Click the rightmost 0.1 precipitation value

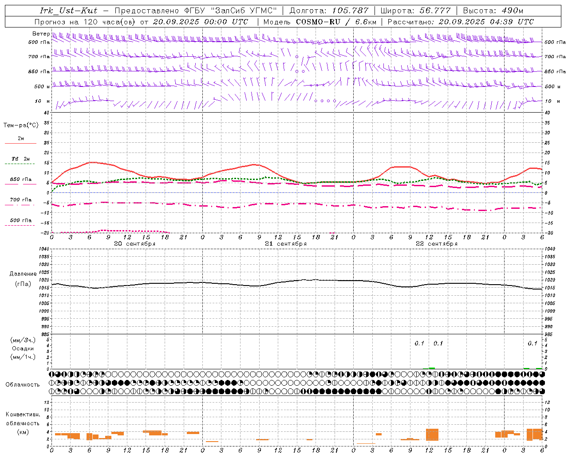pyautogui.click(x=532, y=343)
